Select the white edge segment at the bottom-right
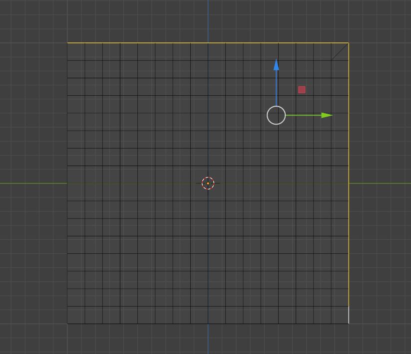The width and height of the screenshot is (411, 354). (349, 315)
